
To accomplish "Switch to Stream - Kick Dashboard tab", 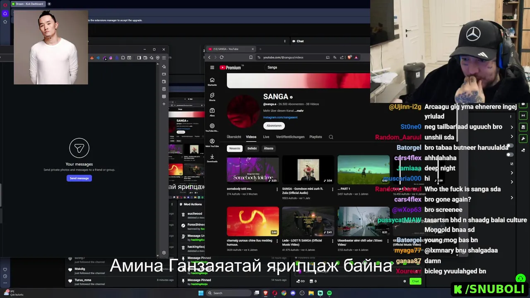I will (x=27, y=4).
